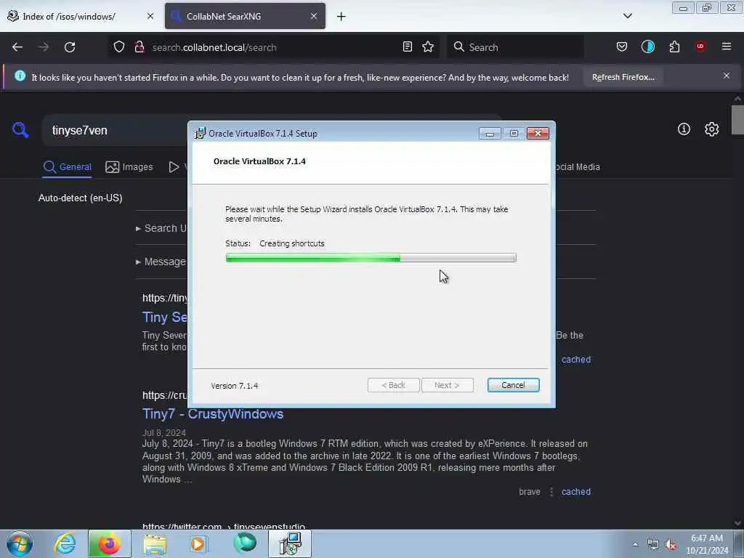This screenshot has height=558, width=744.
Task: Open network status tray icon
Action: coord(653,545)
